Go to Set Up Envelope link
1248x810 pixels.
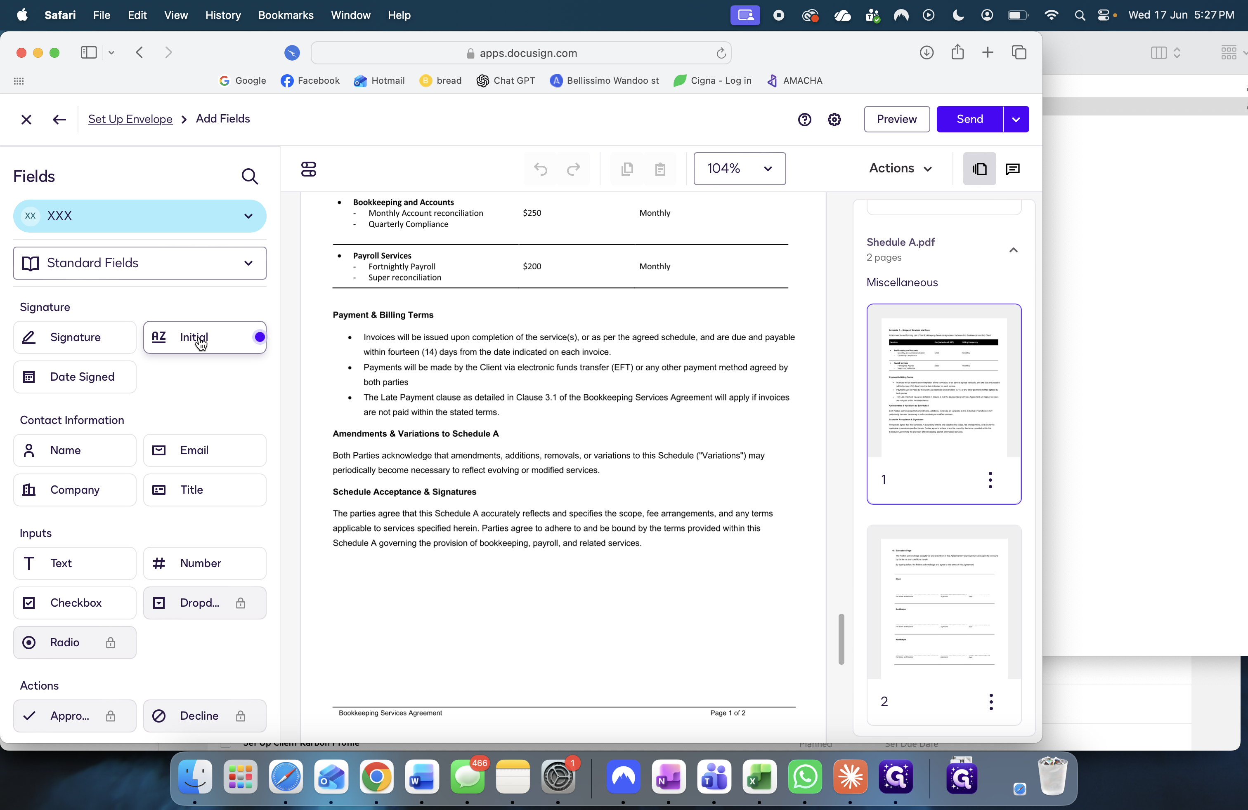click(x=130, y=119)
